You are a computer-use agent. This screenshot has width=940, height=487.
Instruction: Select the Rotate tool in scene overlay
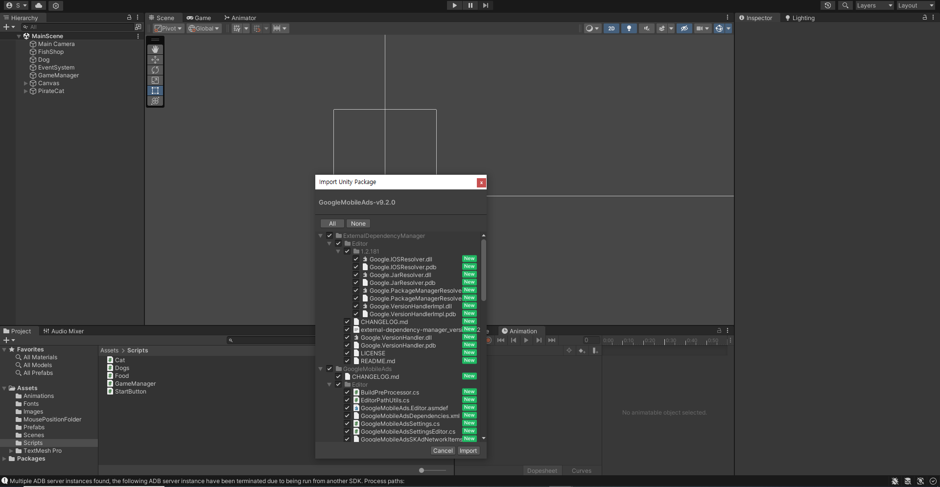(155, 70)
